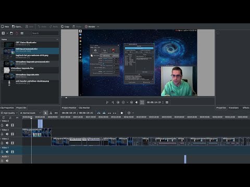Click the Name column header

[x=30, y=39]
